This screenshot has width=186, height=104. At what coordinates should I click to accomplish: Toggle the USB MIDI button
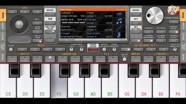tap(37, 32)
